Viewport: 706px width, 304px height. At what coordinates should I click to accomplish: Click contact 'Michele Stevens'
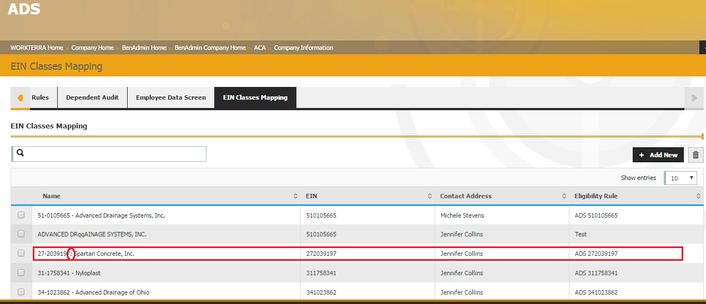(462, 215)
